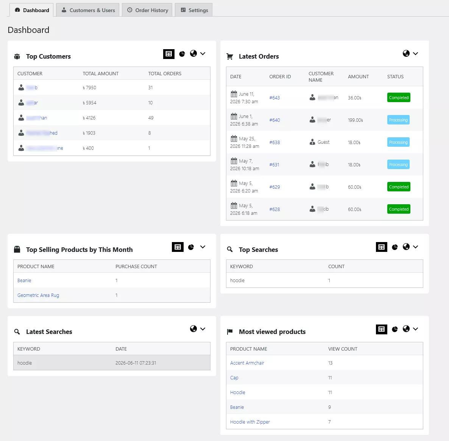The image size is (449, 441).
Task: Click user icon beside order #643 customer
Action: point(312,98)
